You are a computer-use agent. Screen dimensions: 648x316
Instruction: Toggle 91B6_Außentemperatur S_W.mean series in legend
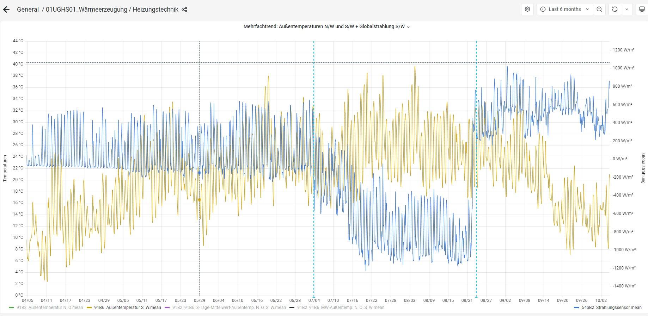(128, 308)
